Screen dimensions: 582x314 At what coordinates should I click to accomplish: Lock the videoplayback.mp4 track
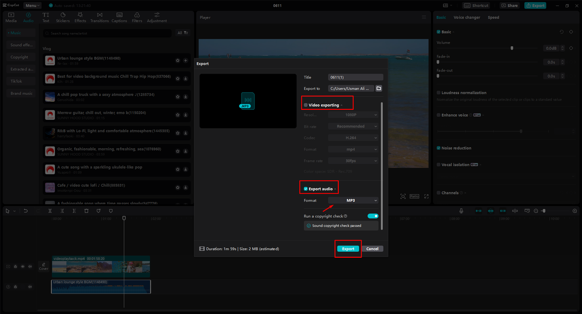pos(15,267)
